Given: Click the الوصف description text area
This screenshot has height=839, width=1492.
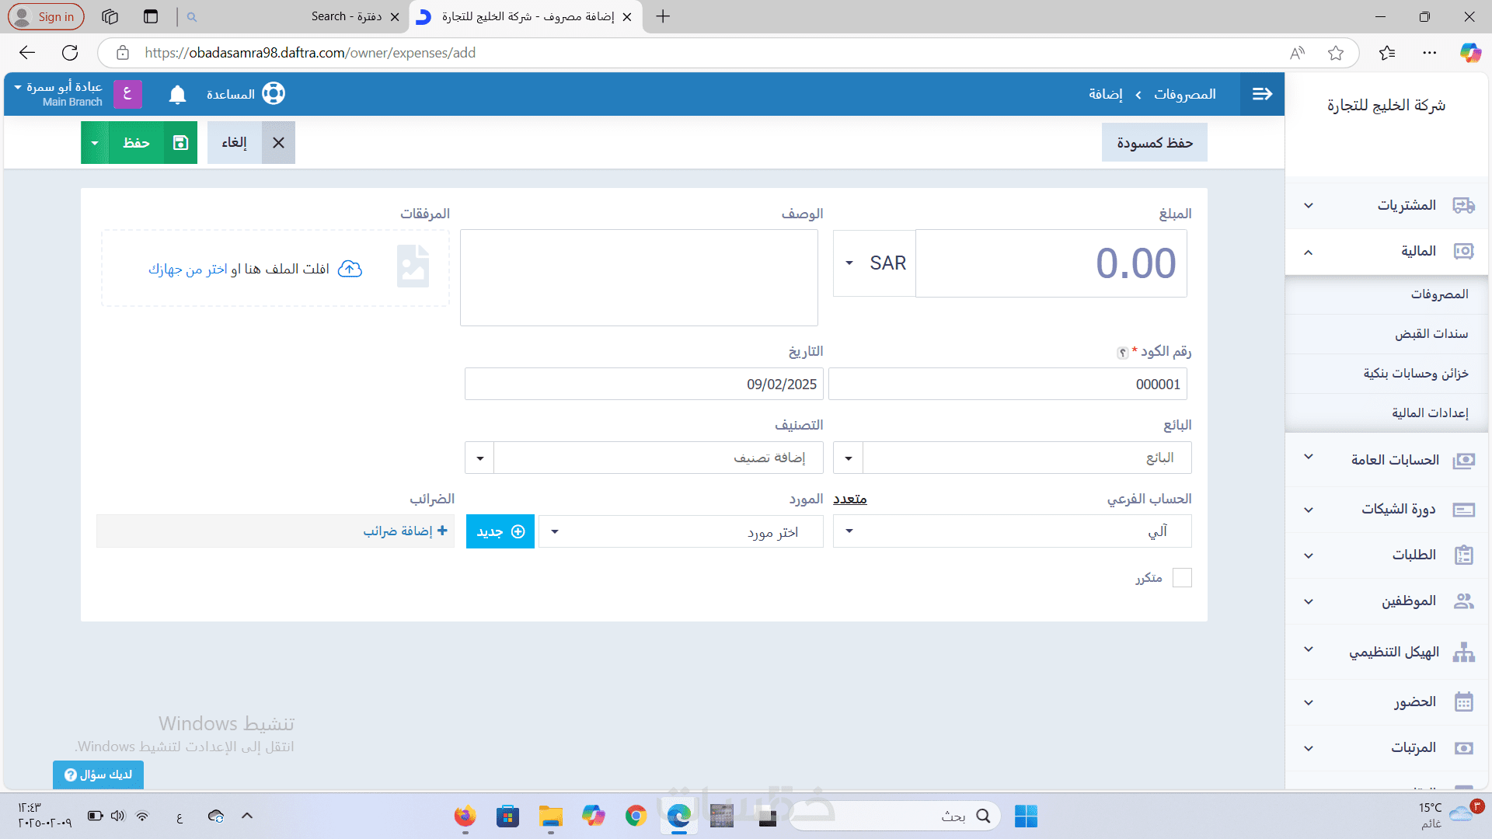Looking at the screenshot, I should point(639,277).
